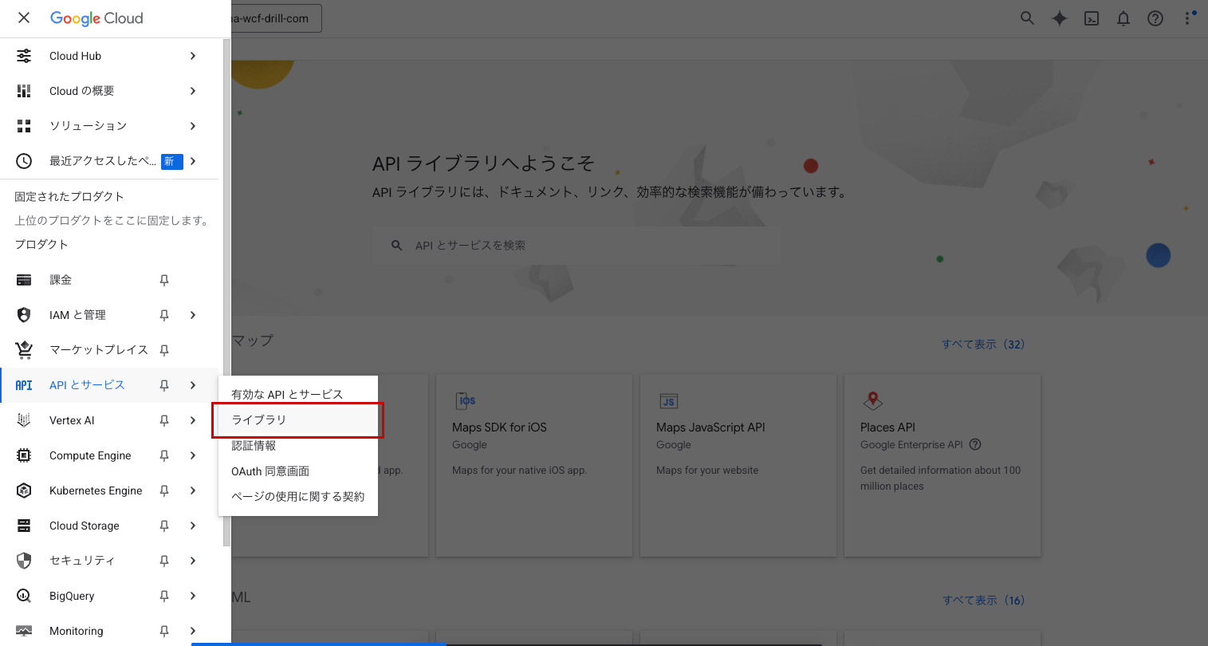Expand Cloud Hub submenu chevron
Viewport: 1208px width, 646px height.
(x=193, y=56)
